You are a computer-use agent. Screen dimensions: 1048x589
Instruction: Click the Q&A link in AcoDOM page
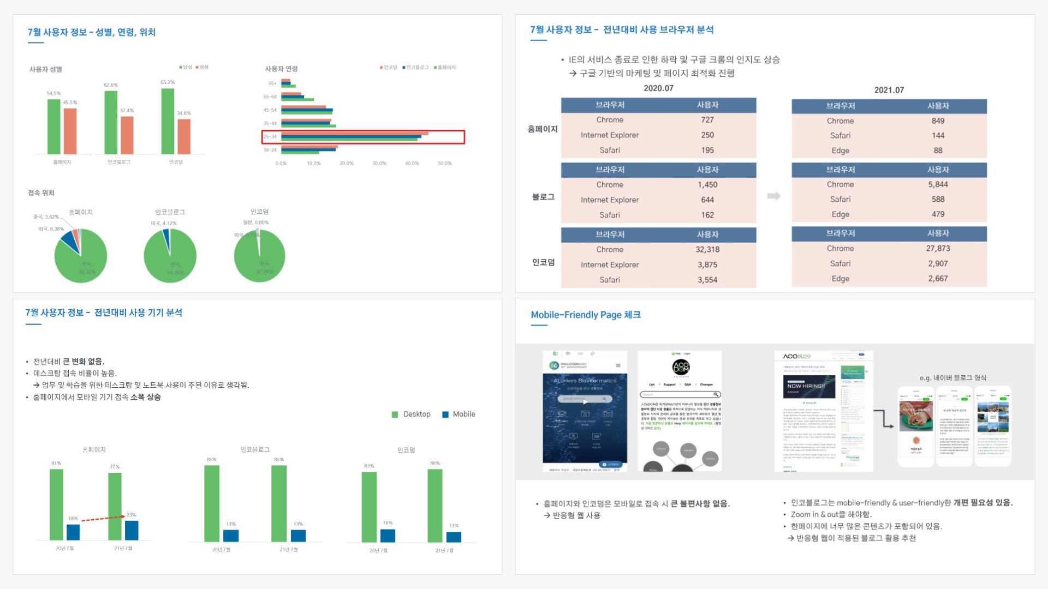pyautogui.click(x=688, y=384)
